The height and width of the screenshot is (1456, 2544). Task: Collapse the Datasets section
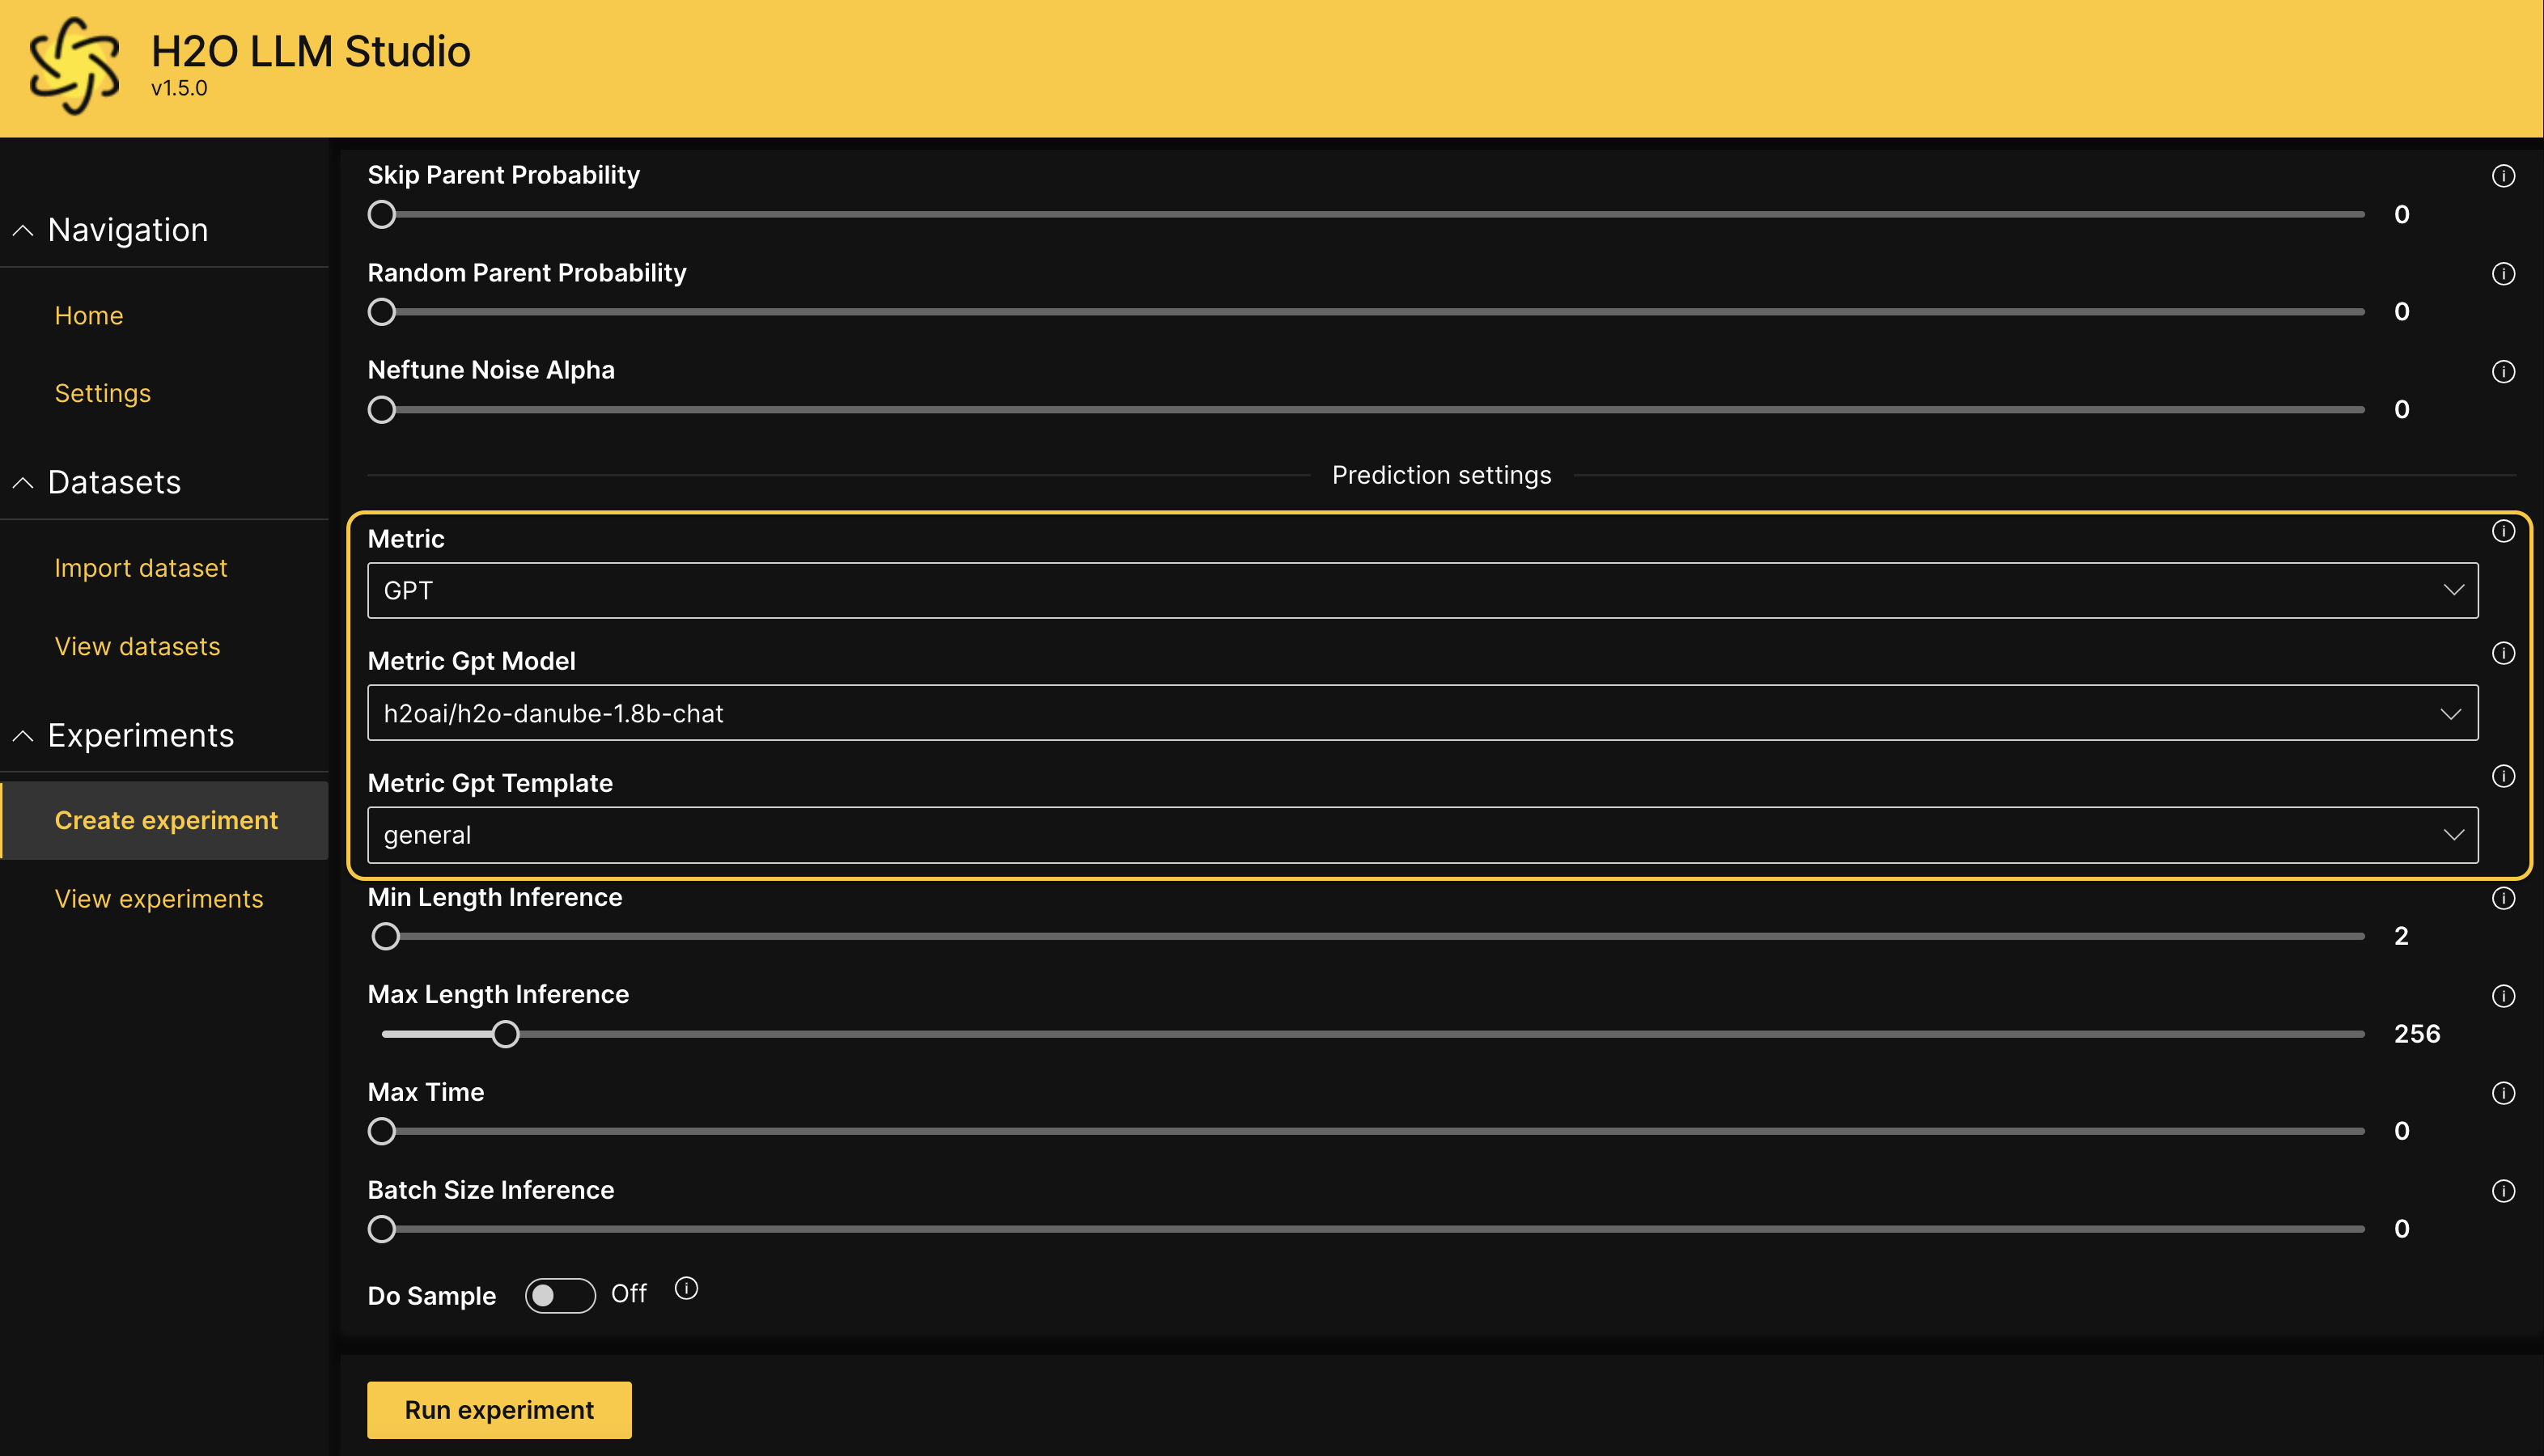tap(23, 483)
